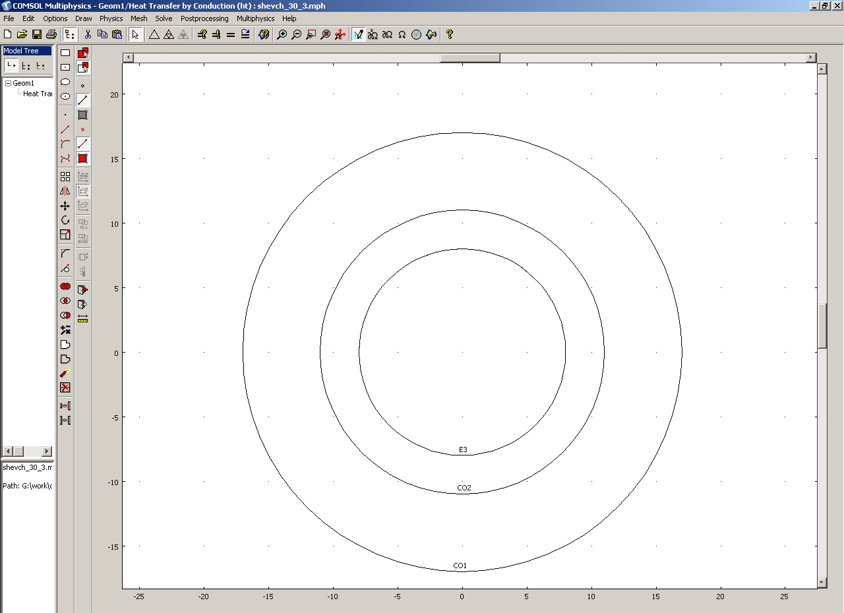This screenshot has height=613, width=844.
Task: Choose the Rotate geometry tool
Action: (65, 220)
